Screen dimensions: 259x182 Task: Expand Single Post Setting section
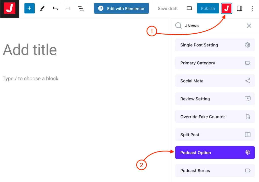pos(215,45)
